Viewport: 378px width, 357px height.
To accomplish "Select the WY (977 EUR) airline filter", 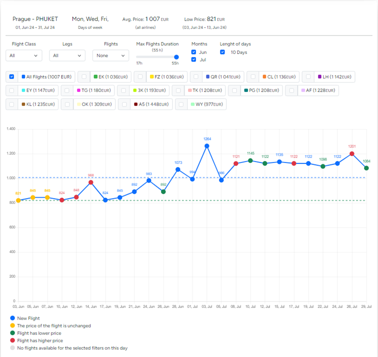I will [182, 104].
